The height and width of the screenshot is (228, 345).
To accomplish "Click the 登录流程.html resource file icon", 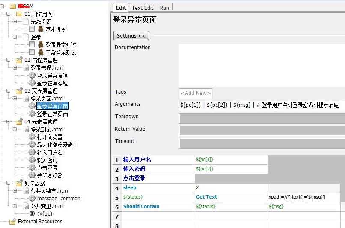I will 26,68.
